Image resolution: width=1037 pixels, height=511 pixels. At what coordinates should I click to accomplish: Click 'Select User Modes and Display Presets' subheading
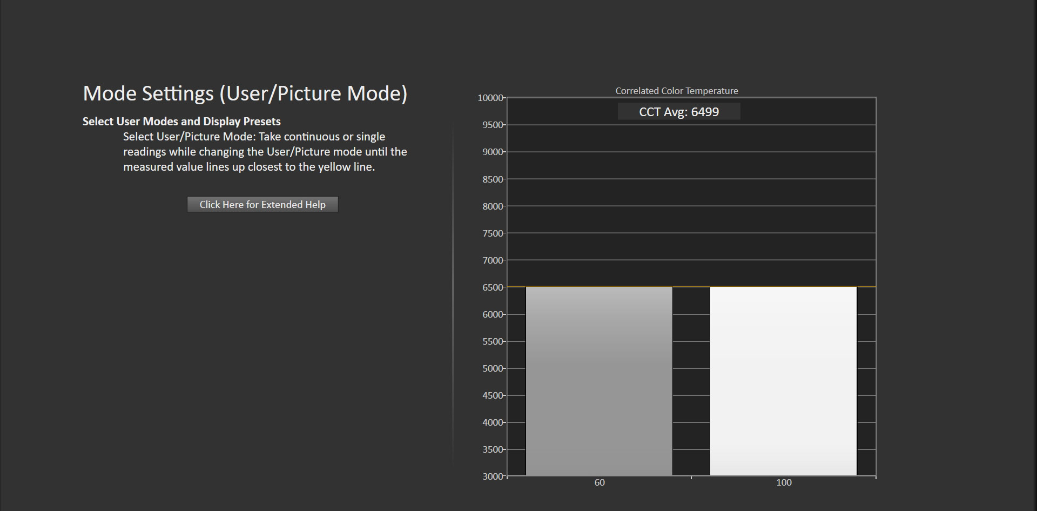181,122
